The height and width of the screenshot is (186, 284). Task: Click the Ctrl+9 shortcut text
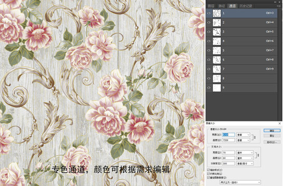click(x=269, y=69)
